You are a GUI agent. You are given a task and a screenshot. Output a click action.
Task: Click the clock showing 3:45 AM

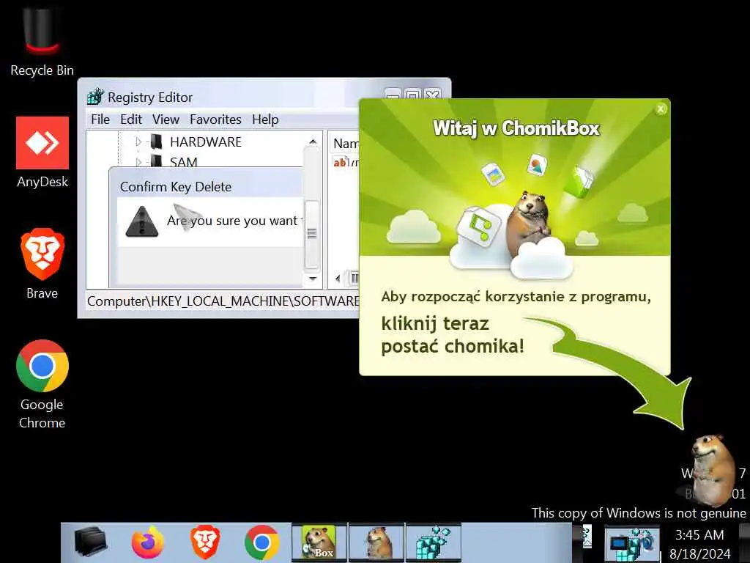tap(699, 534)
